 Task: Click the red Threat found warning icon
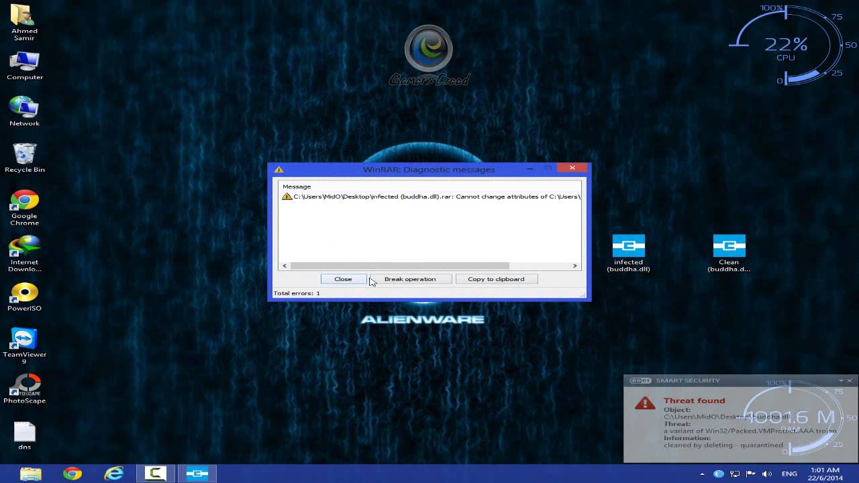pos(645,402)
